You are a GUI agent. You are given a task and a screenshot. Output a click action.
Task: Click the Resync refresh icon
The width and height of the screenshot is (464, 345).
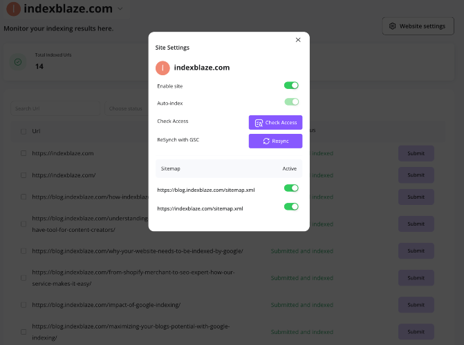[x=266, y=141]
